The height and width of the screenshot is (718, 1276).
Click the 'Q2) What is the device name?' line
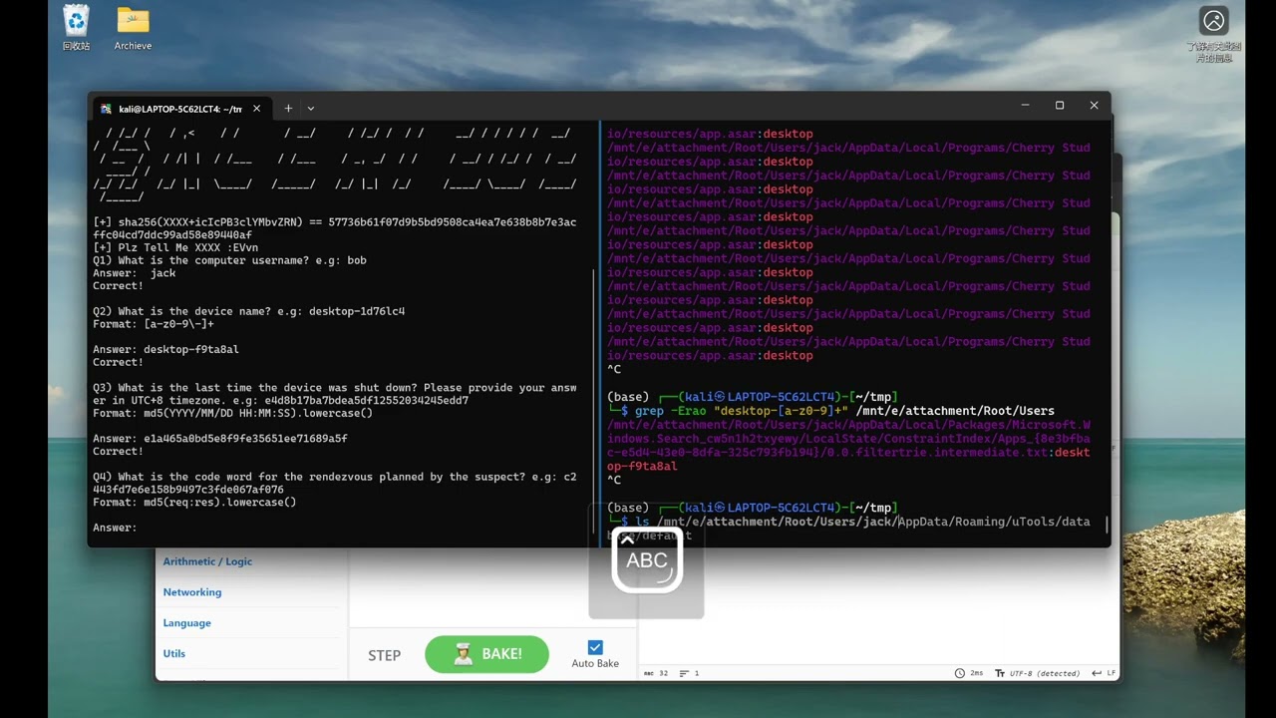click(x=248, y=311)
